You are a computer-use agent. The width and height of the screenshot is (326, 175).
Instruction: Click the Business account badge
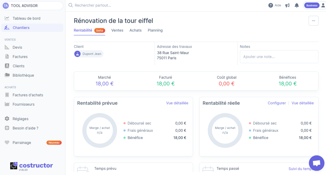(x=312, y=5)
